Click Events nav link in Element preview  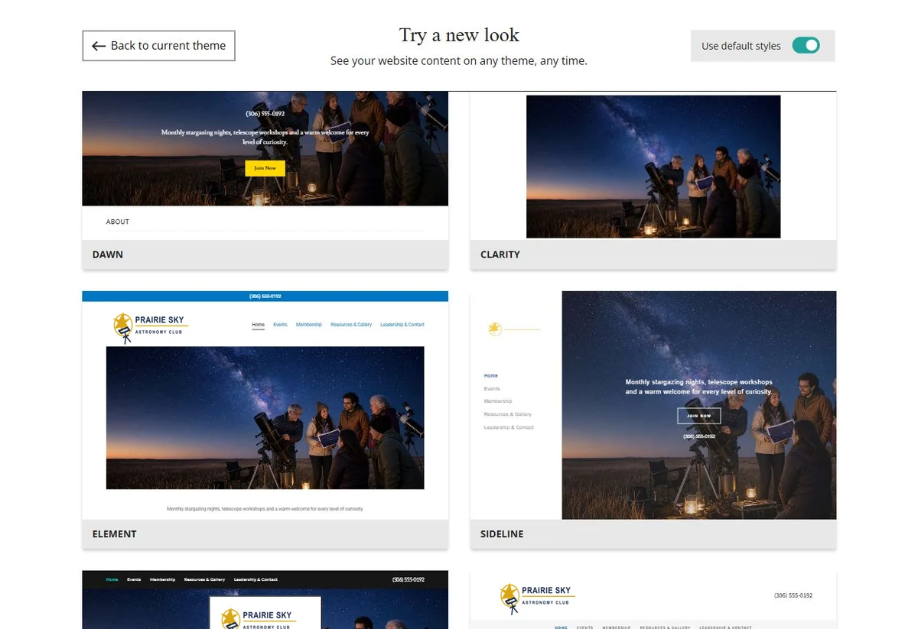click(280, 325)
